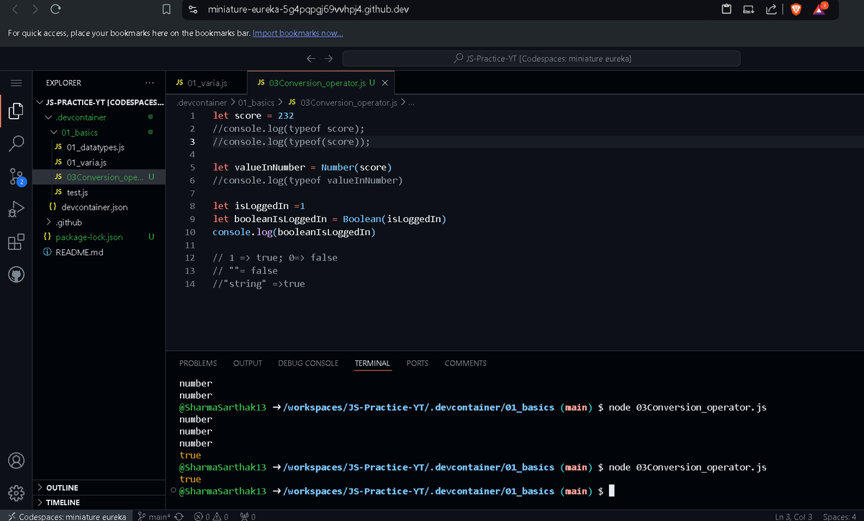Open the Search view in activity bar

[16, 144]
